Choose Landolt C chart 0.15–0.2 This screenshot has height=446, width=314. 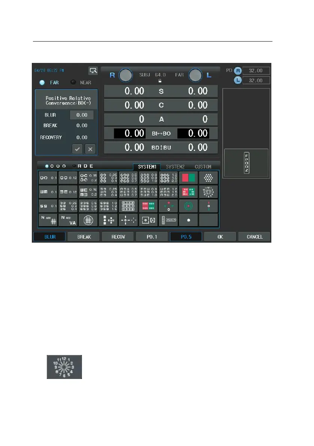88,178
